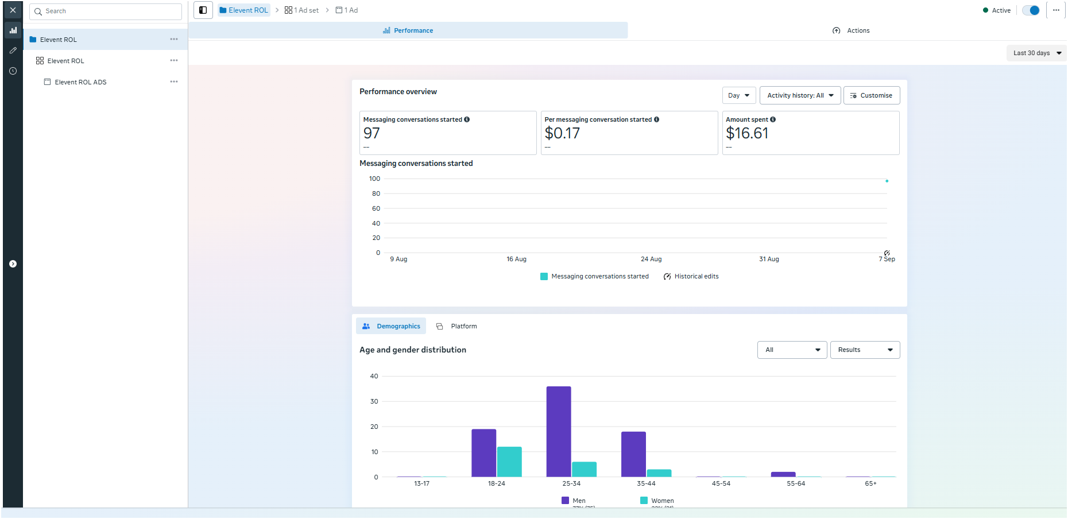The width and height of the screenshot is (1068, 519).
Task: Toggle the side panel layout icon
Action: point(203,10)
